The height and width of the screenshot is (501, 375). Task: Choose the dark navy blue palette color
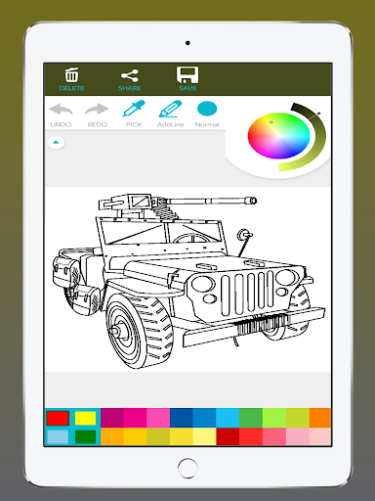click(182, 418)
